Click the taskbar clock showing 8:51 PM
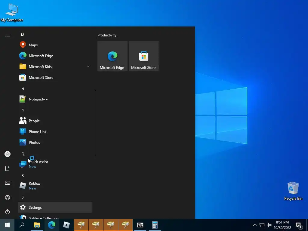The height and width of the screenshot is (231, 308). point(282,225)
